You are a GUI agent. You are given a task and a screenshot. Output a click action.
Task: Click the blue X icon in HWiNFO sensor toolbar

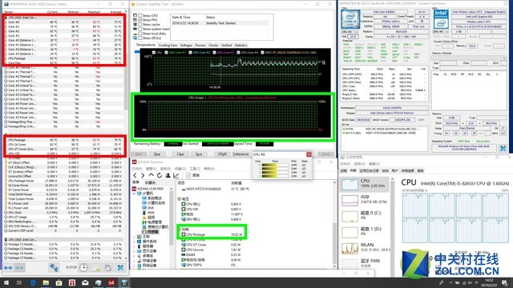[x=120, y=267]
